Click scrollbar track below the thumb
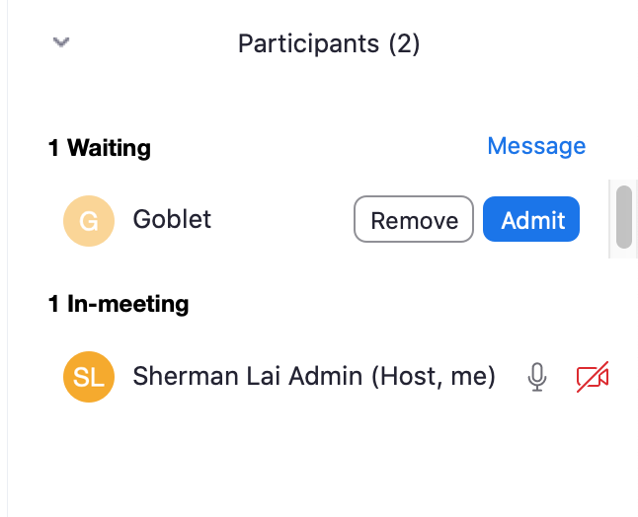This screenshot has height=517, width=638. [623, 254]
